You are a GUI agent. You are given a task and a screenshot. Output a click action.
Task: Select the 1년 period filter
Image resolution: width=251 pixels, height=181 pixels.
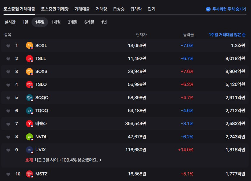(104, 22)
